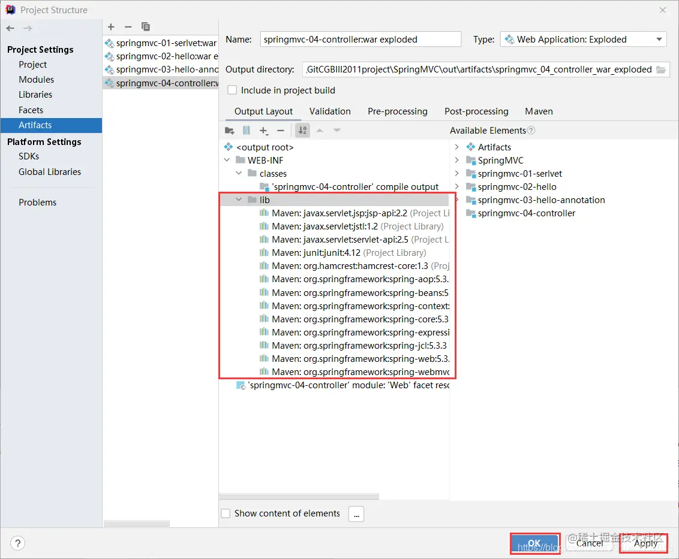Move element down in layout toolbar
Screen dimensions: 679x559
[337, 130]
